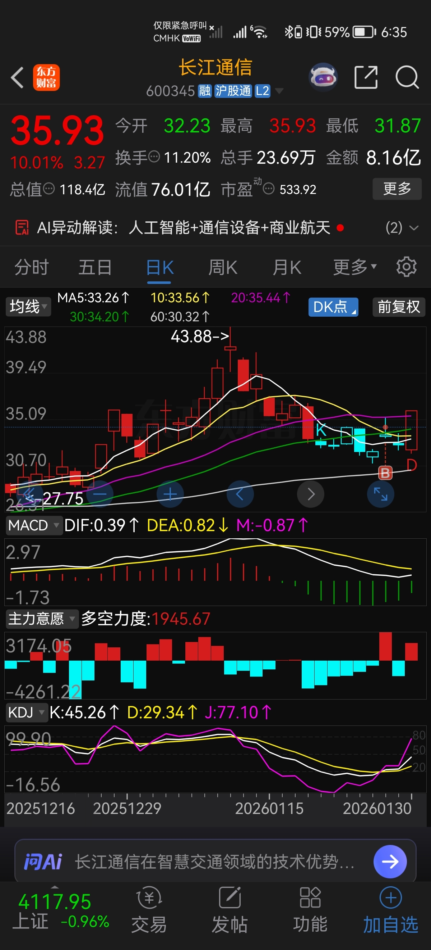Tap the 更多 quote details button
The image size is (431, 950).
(397, 189)
